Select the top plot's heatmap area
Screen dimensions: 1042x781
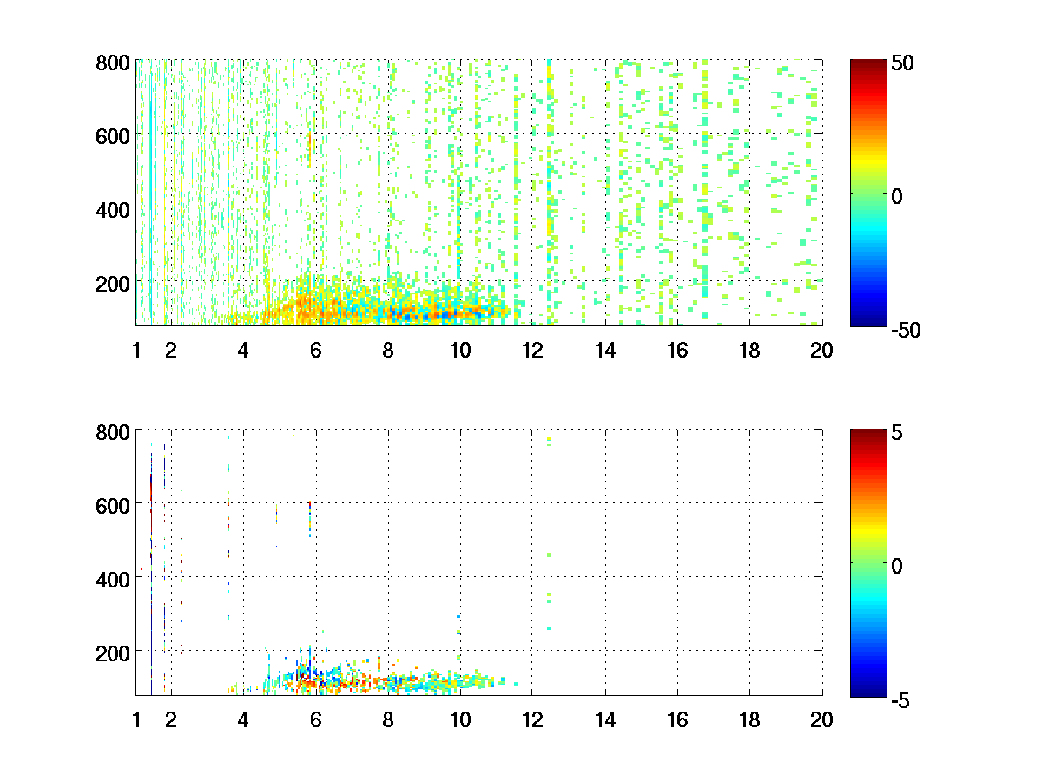tap(479, 193)
